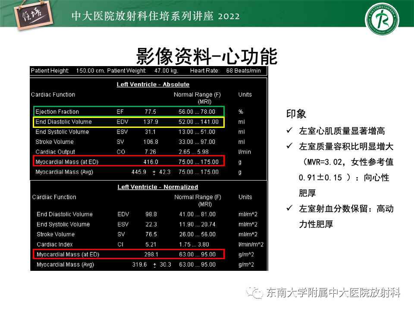Click the absolute End Systolic Volume value 31.1
414x311 pixels.
tap(150, 132)
